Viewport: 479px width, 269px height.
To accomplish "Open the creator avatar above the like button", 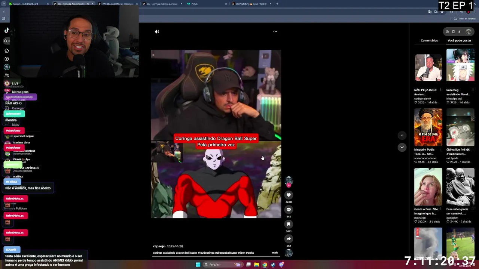I will (x=289, y=181).
